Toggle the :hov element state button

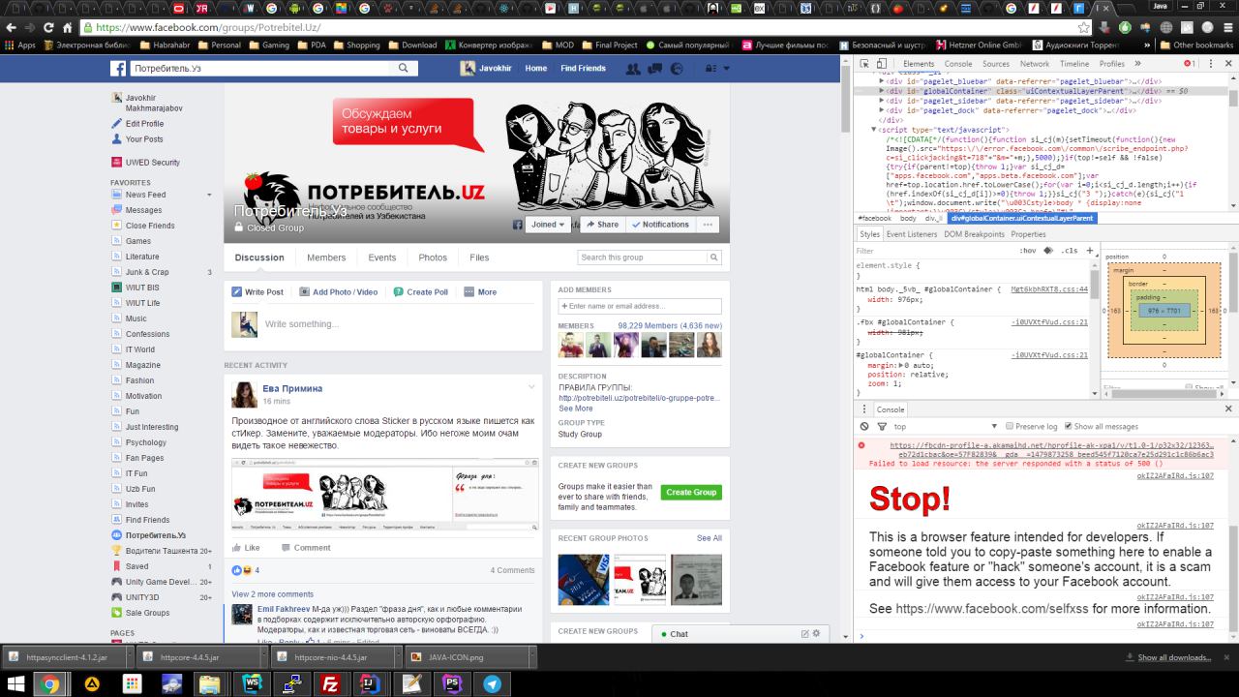pos(1027,251)
